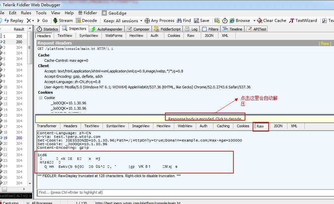Click the Save toolbar icon
Viewport: 334px width, 204px height.
tap(196, 21)
